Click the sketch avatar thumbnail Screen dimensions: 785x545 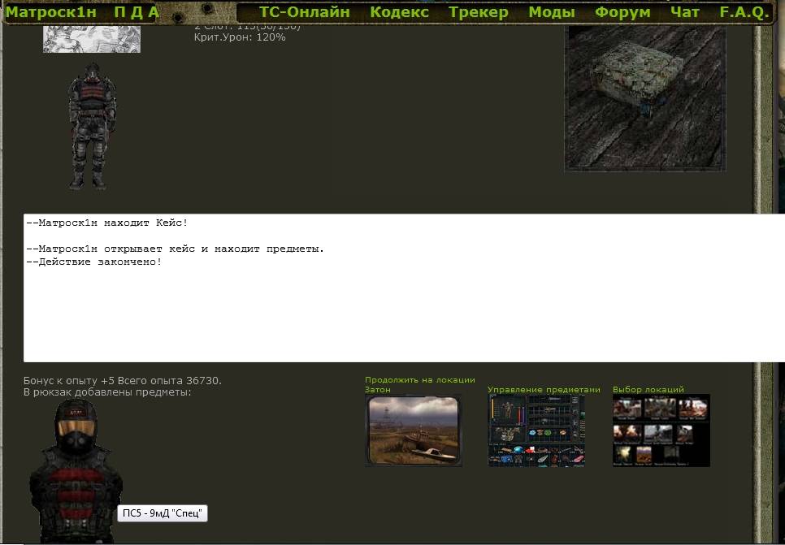pyautogui.click(x=92, y=39)
